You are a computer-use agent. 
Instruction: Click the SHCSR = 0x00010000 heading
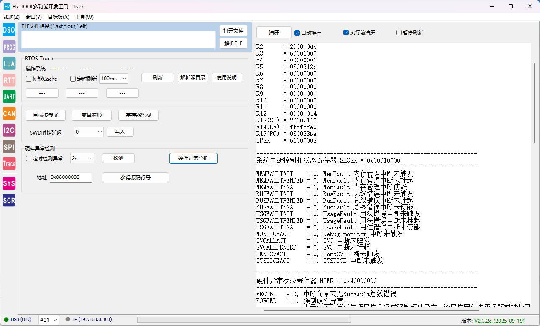[328, 160]
